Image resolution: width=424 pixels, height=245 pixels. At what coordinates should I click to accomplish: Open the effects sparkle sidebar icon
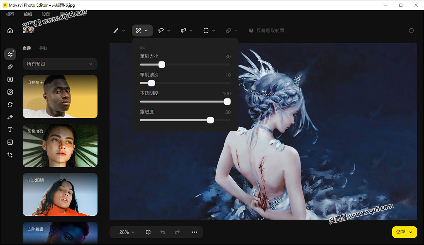coord(10,117)
